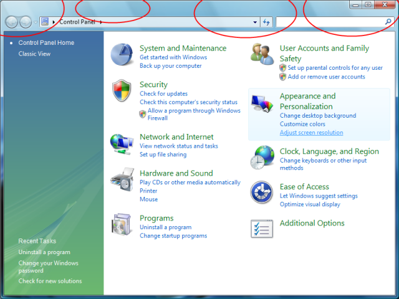This screenshot has height=299, width=399.
Task: Open the Programs disc box icon
Action: pos(122,224)
